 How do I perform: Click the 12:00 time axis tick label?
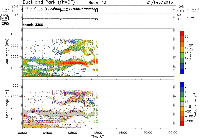(98, 133)
